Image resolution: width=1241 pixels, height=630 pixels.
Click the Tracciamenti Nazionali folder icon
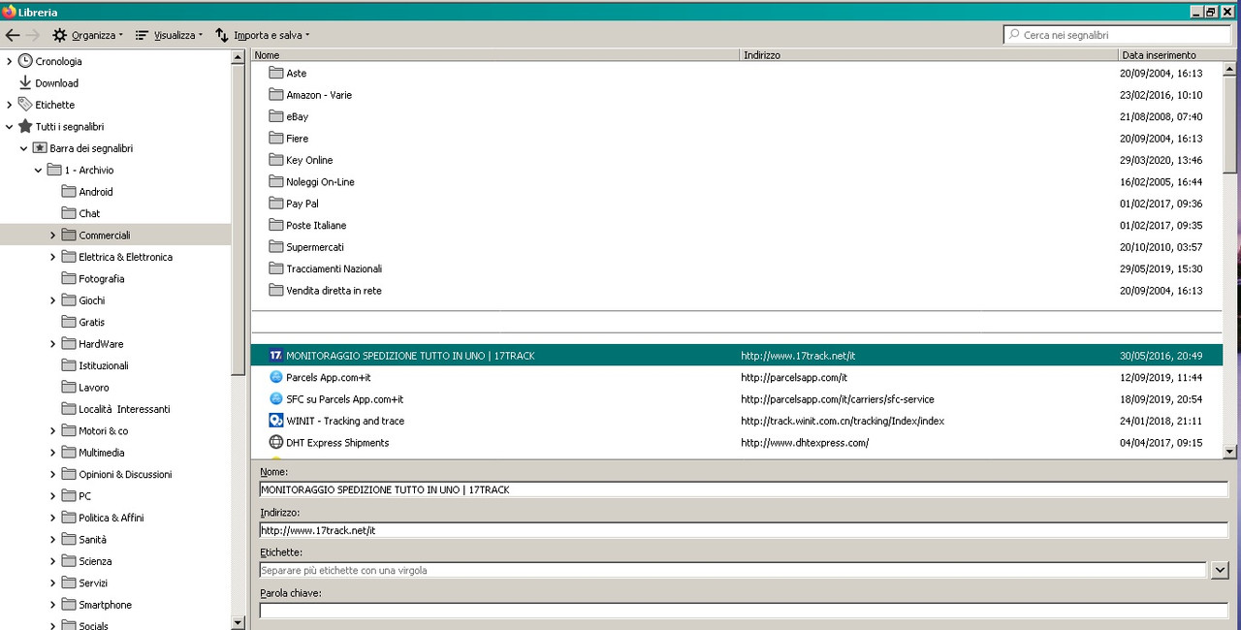coord(276,268)
